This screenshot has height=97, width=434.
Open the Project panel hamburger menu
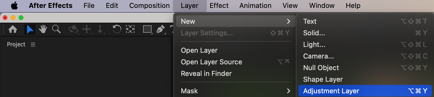(x=33, y=45)
